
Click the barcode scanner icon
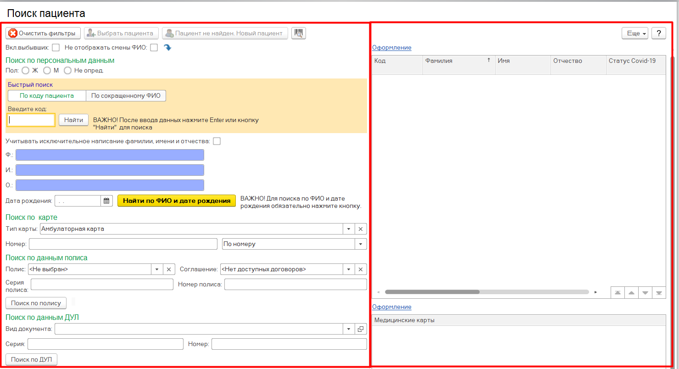298,34
